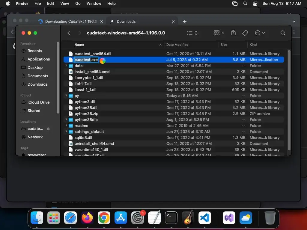Open the Help menu
Screen dimensions: 307x230
click(112, 4)
